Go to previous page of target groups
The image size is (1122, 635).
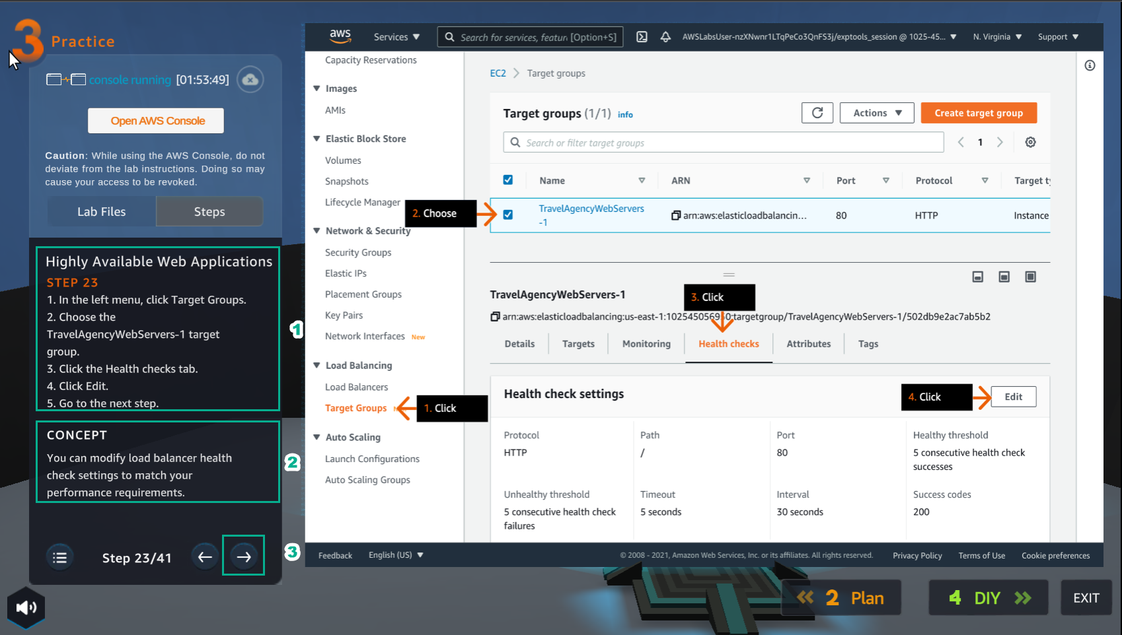[961, 142]
